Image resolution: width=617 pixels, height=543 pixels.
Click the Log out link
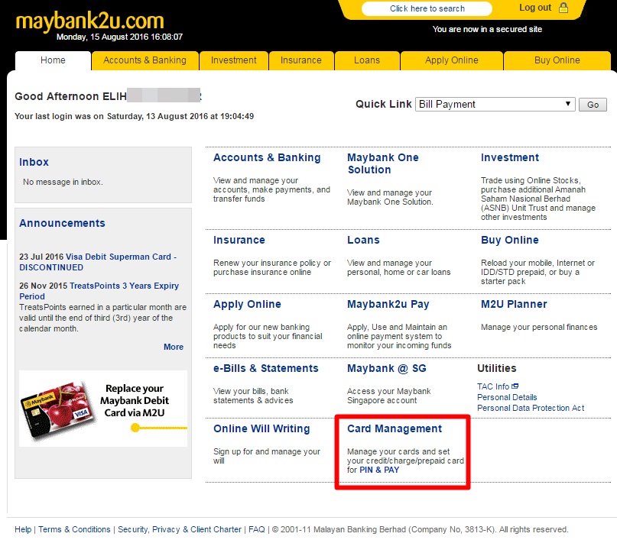pos(535,8)
